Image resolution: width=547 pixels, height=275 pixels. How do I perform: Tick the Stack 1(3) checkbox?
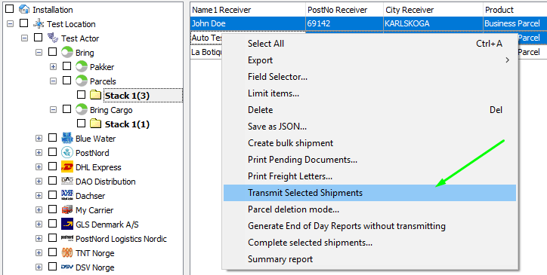click(82, 95)
